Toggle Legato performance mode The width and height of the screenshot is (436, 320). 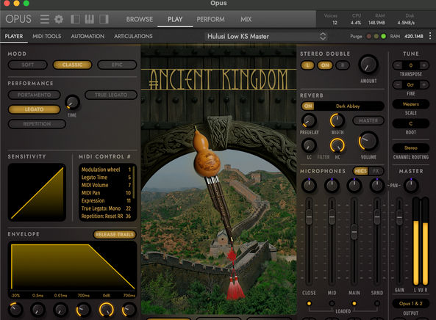[x=35, y=109]
